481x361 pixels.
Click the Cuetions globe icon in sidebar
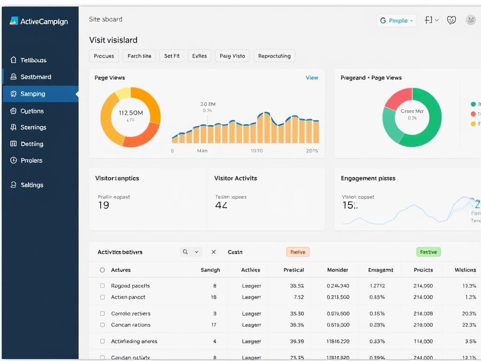[x=13, y=111]
